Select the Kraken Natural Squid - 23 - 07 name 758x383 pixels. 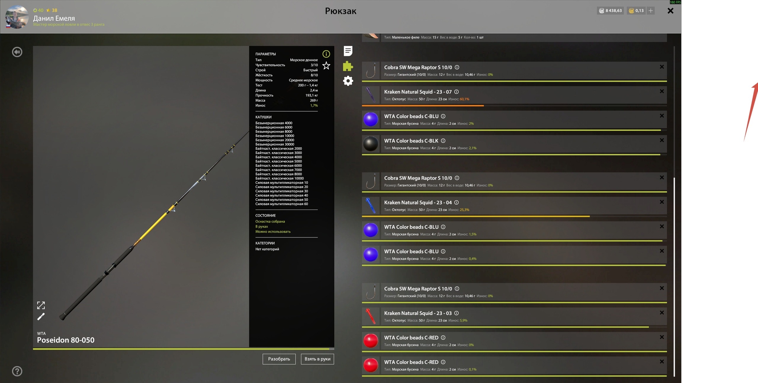tap(418, 92)
